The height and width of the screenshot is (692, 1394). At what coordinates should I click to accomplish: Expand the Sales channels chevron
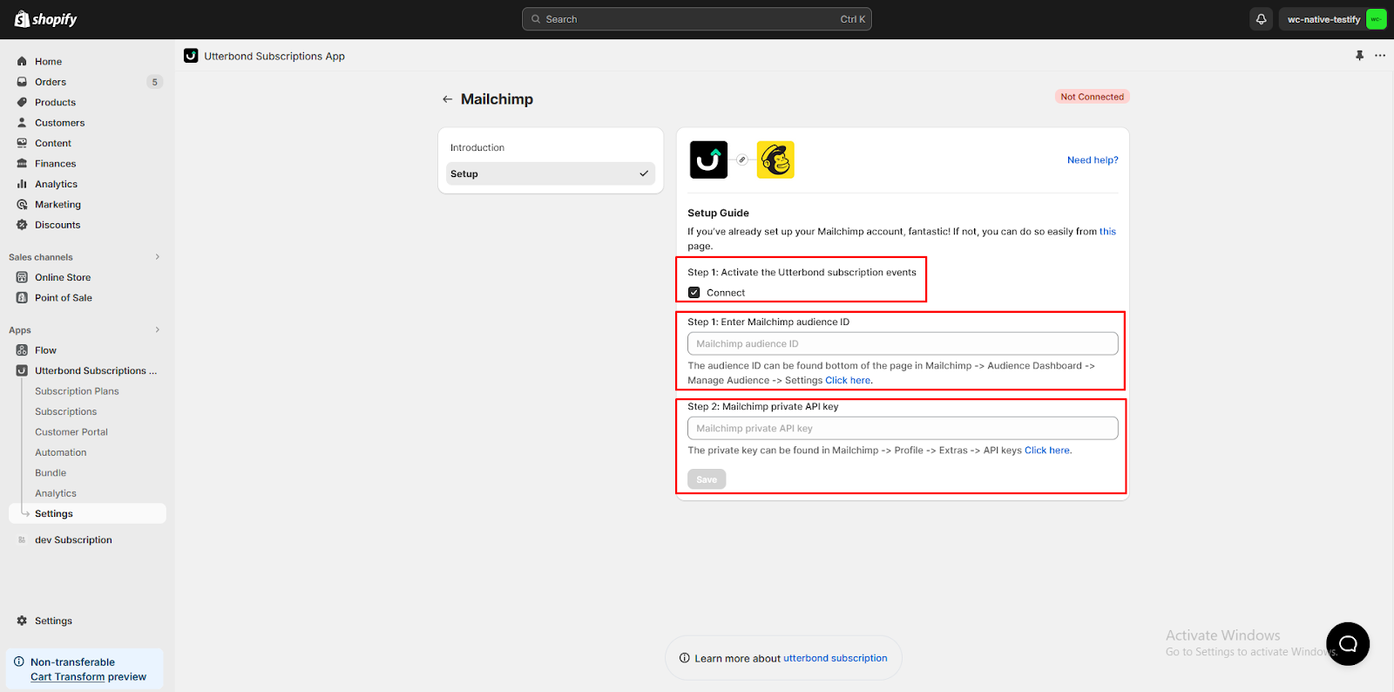click(158, 257)
